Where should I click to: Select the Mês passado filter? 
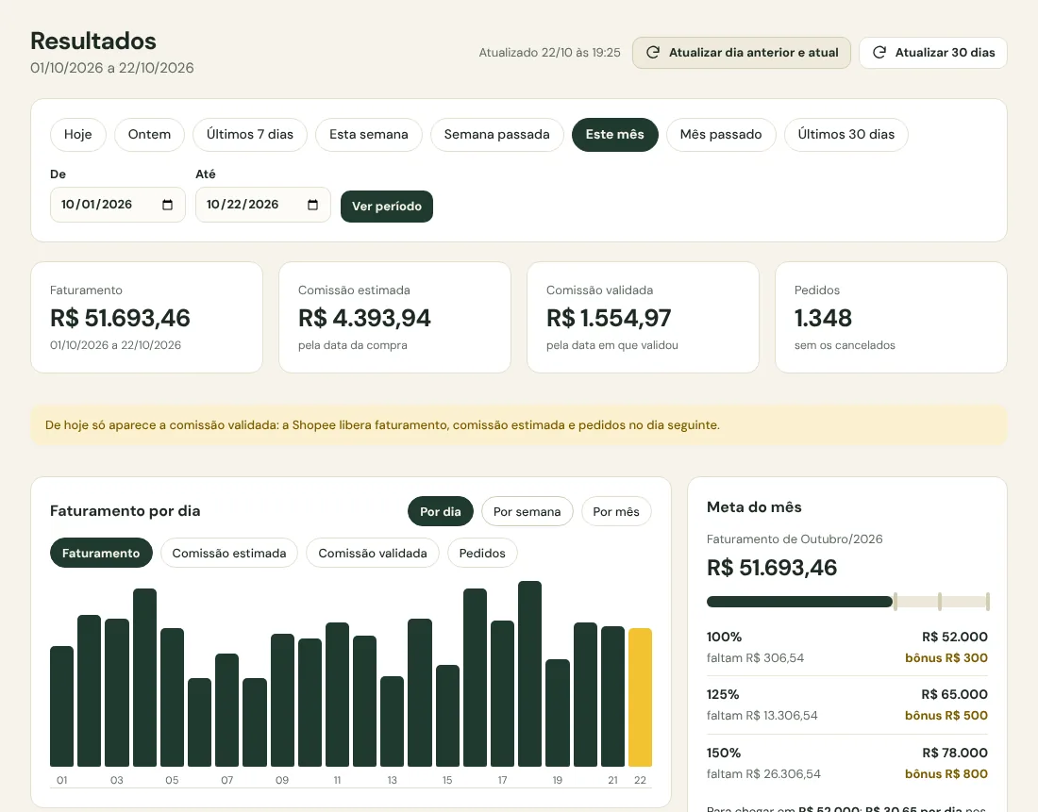pos(721,134)
